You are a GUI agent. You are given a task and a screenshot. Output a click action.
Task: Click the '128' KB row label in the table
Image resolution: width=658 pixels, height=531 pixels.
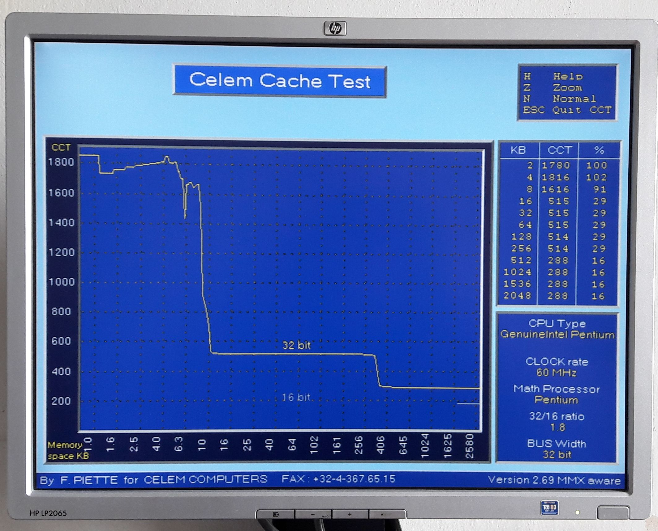pyautogui.click(x=521, y=237)
